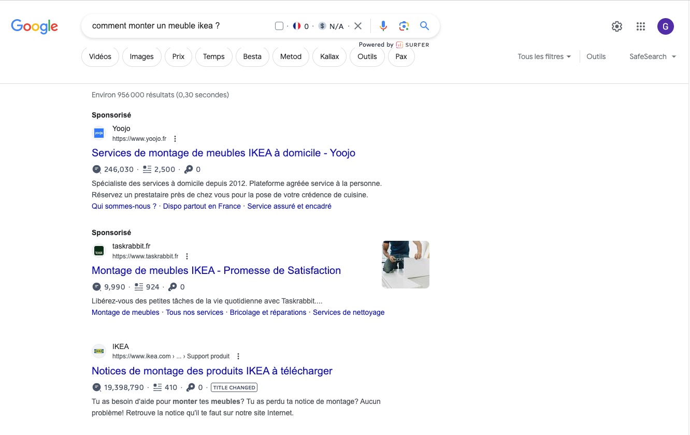
Task: Click the word count icon beside 924
Action: tap(138, 287)
